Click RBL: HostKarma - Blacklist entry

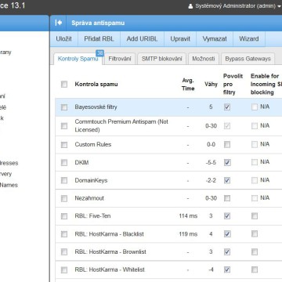tap(109, 234)
